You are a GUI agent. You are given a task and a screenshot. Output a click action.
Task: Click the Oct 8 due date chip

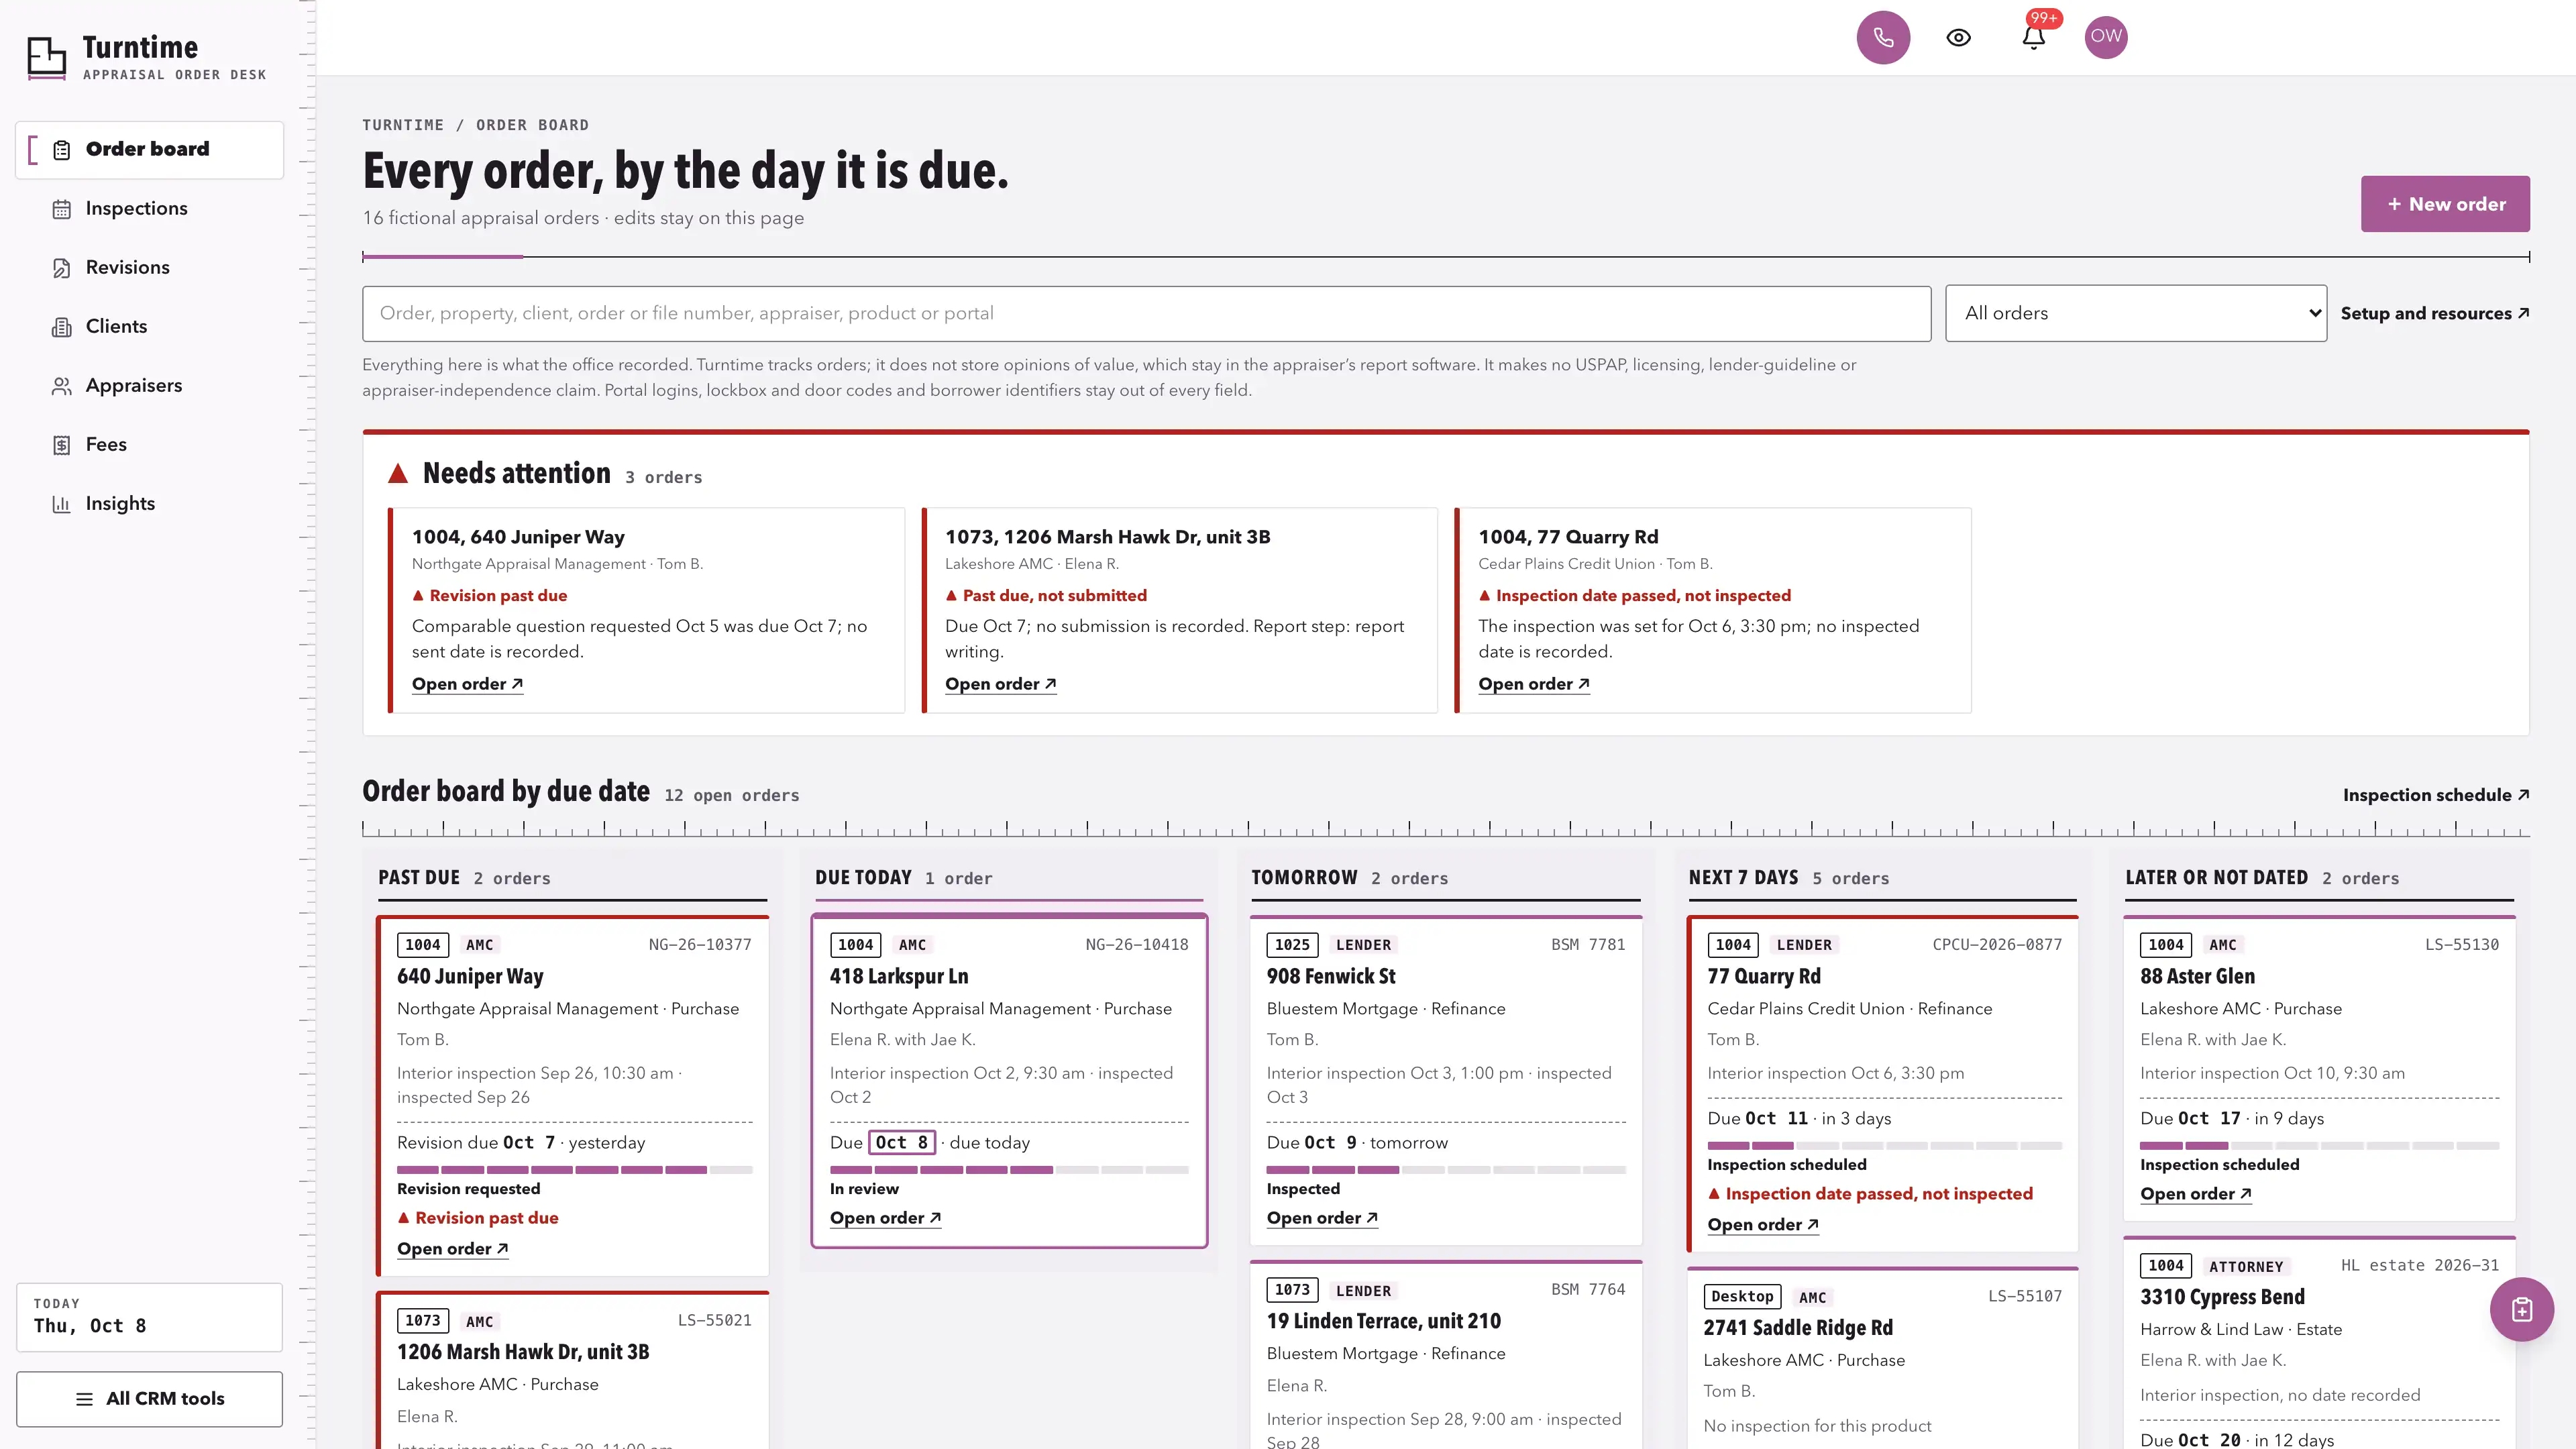[901, 1143]
